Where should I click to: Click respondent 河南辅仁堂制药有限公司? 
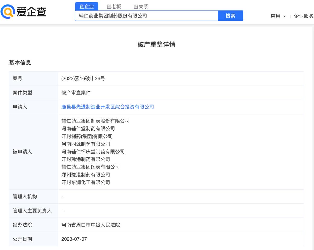tap(88, 129)
